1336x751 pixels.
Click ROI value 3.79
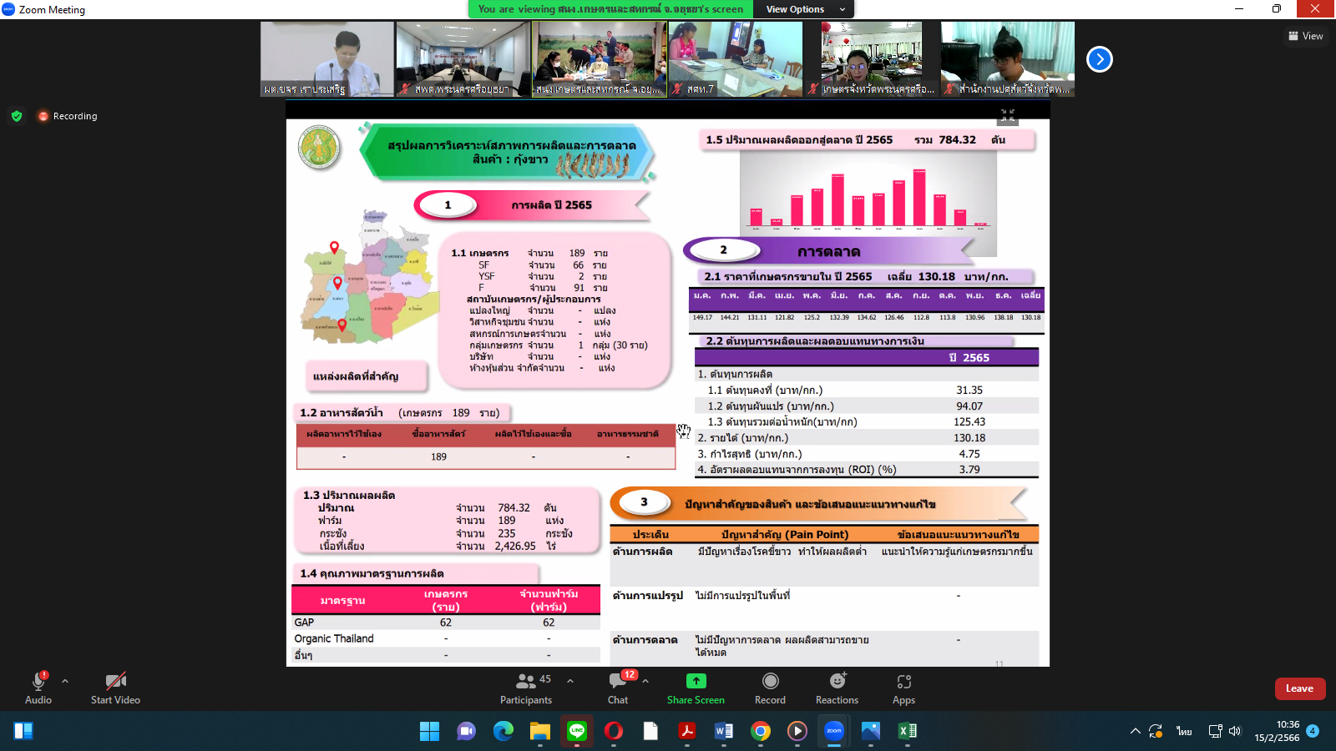(969, 470)
